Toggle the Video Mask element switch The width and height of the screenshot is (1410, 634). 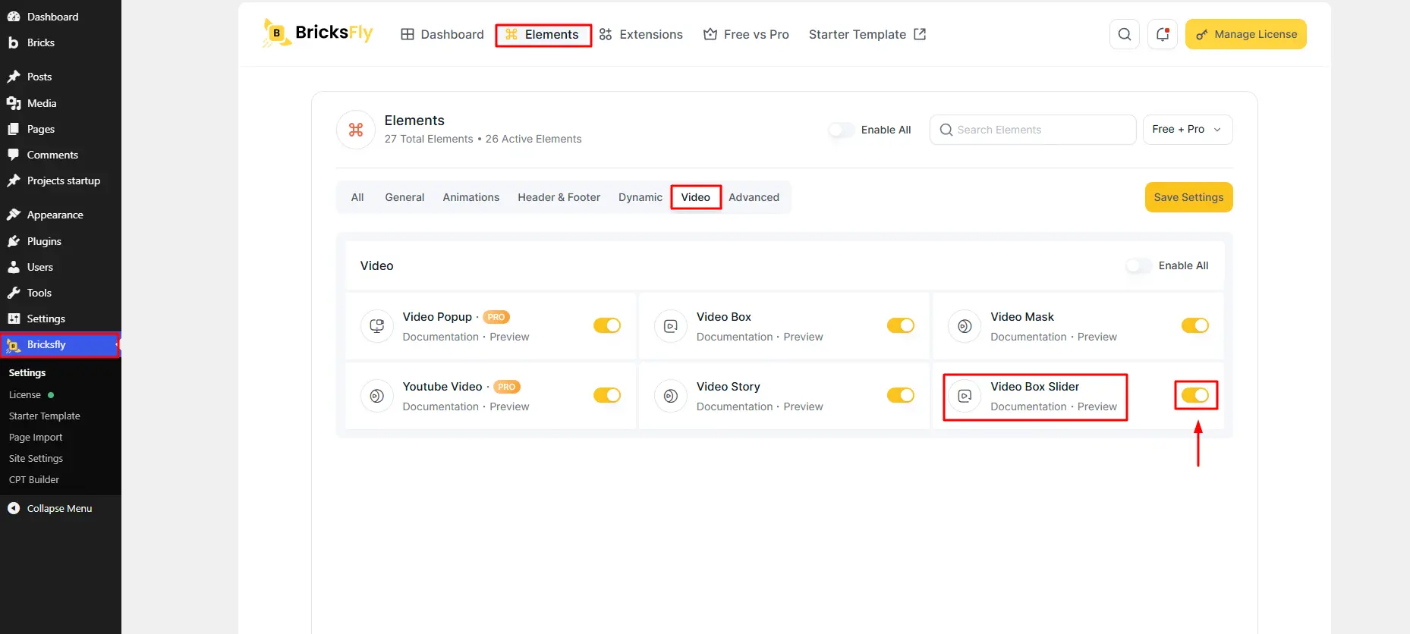[x=1195, y=325]
